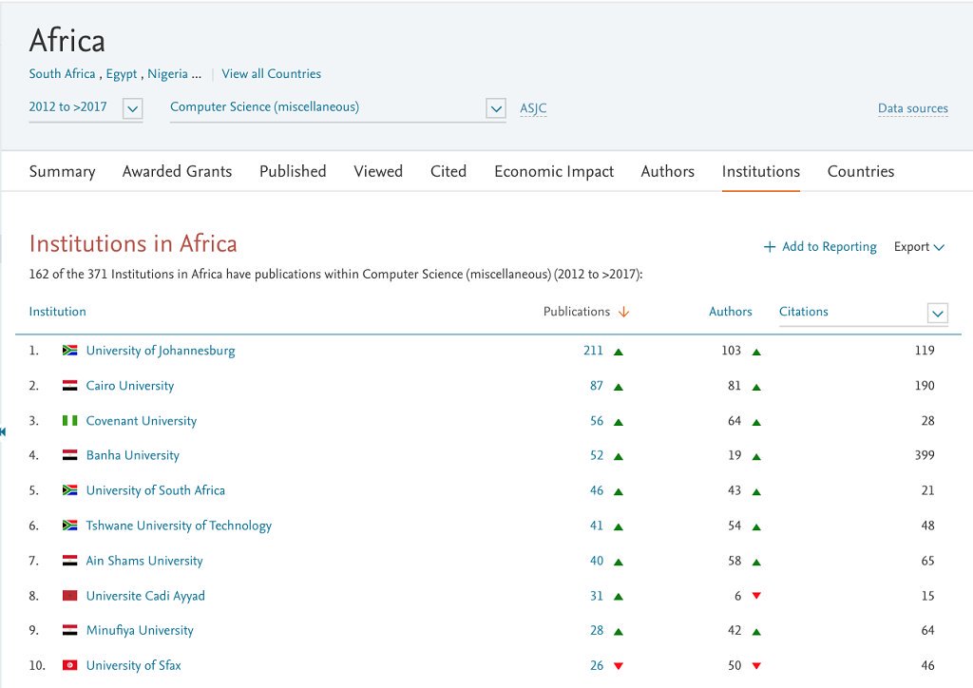
Task: Click the orange sort arrow next to Publications
Action: coord(623,312)
